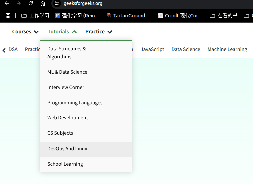Image resolution: width=253 pixels, height=184 pixels.
Task: Select School Learning menu item
Action: click(x=86, y=164)
